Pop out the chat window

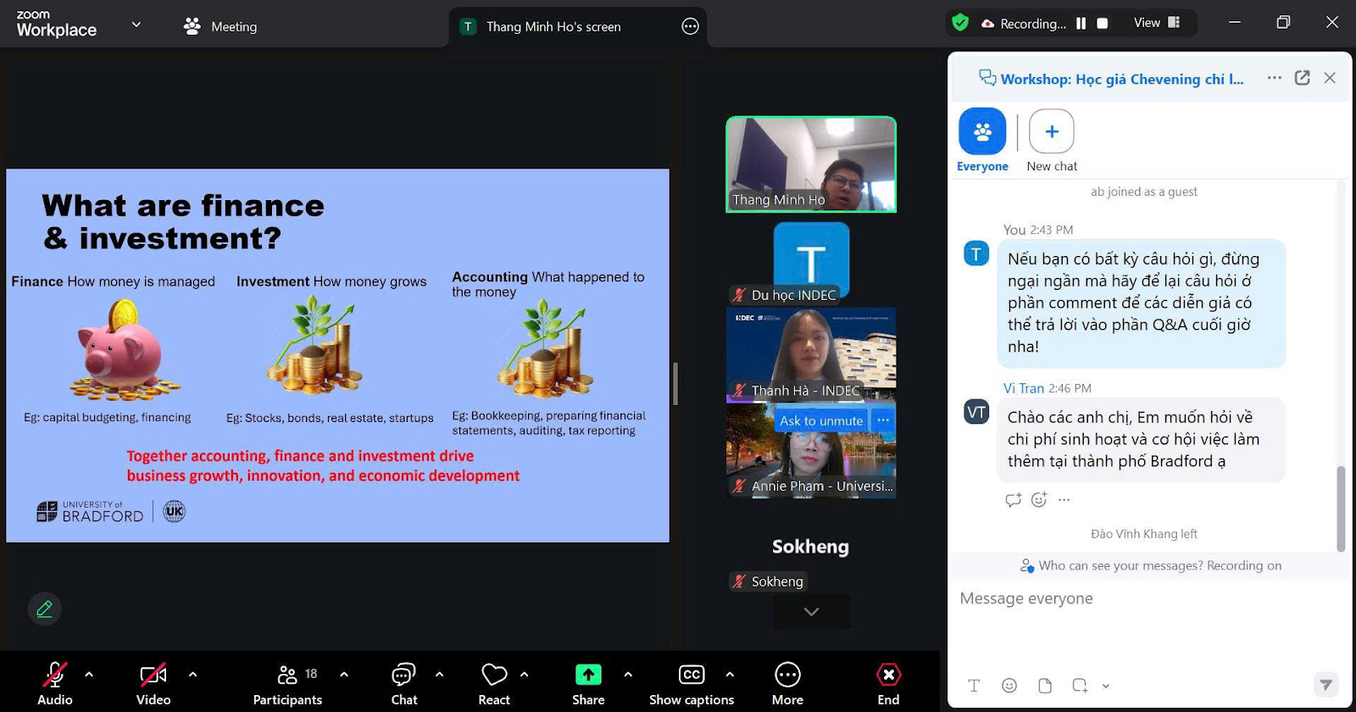coord(1303,78)
